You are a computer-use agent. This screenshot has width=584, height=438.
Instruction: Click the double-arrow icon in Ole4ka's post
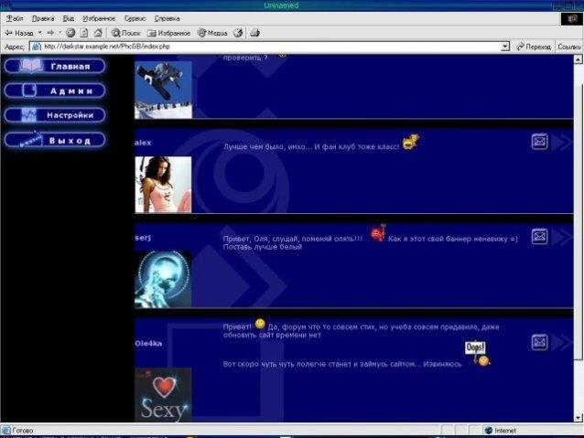click(562, 342)
